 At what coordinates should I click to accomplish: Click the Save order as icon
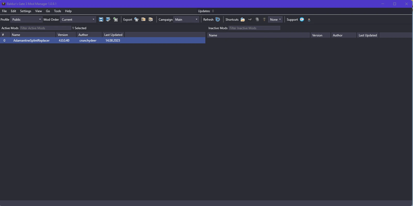point(108,20)
